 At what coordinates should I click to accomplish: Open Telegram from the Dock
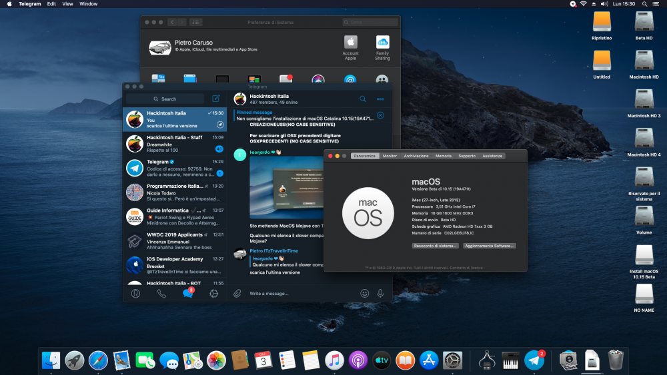pyautogui.click(x=534, y=360)
